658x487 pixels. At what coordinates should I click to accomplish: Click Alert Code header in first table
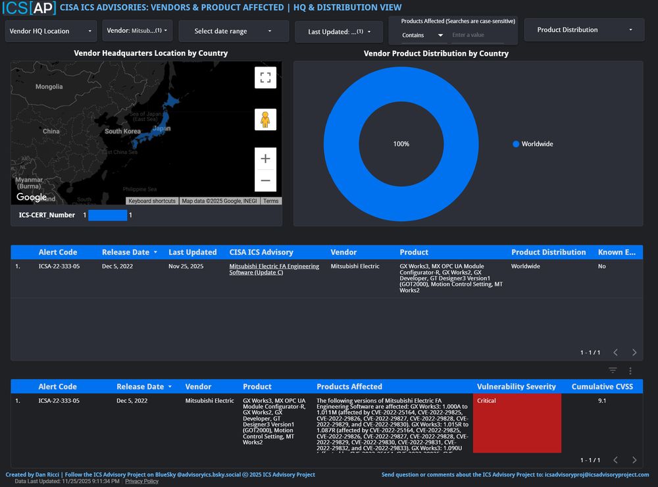pyautogui.click(x=58, y=252)
